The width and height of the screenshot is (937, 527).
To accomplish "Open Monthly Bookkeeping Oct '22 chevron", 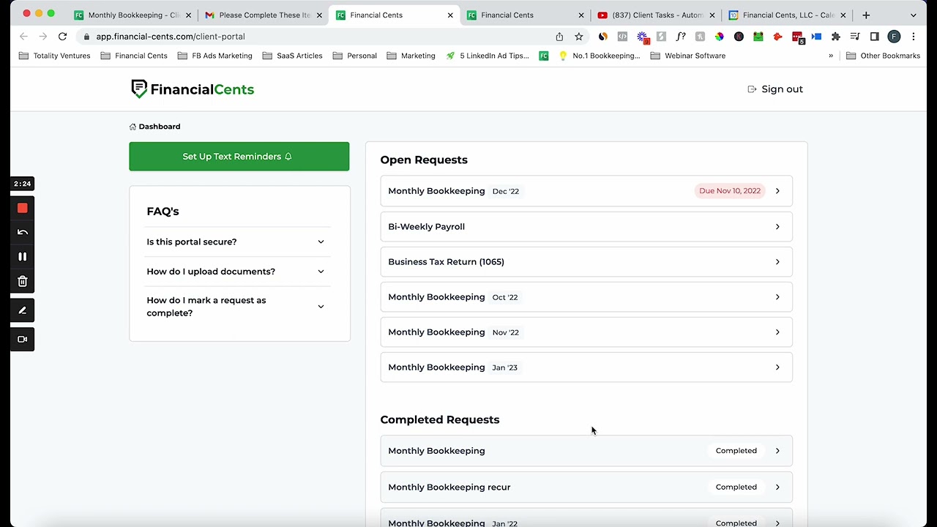I will click(777, 297).
